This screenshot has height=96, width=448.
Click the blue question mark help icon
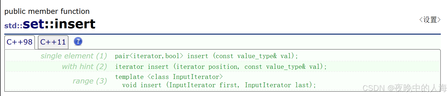tap(78, 41)
